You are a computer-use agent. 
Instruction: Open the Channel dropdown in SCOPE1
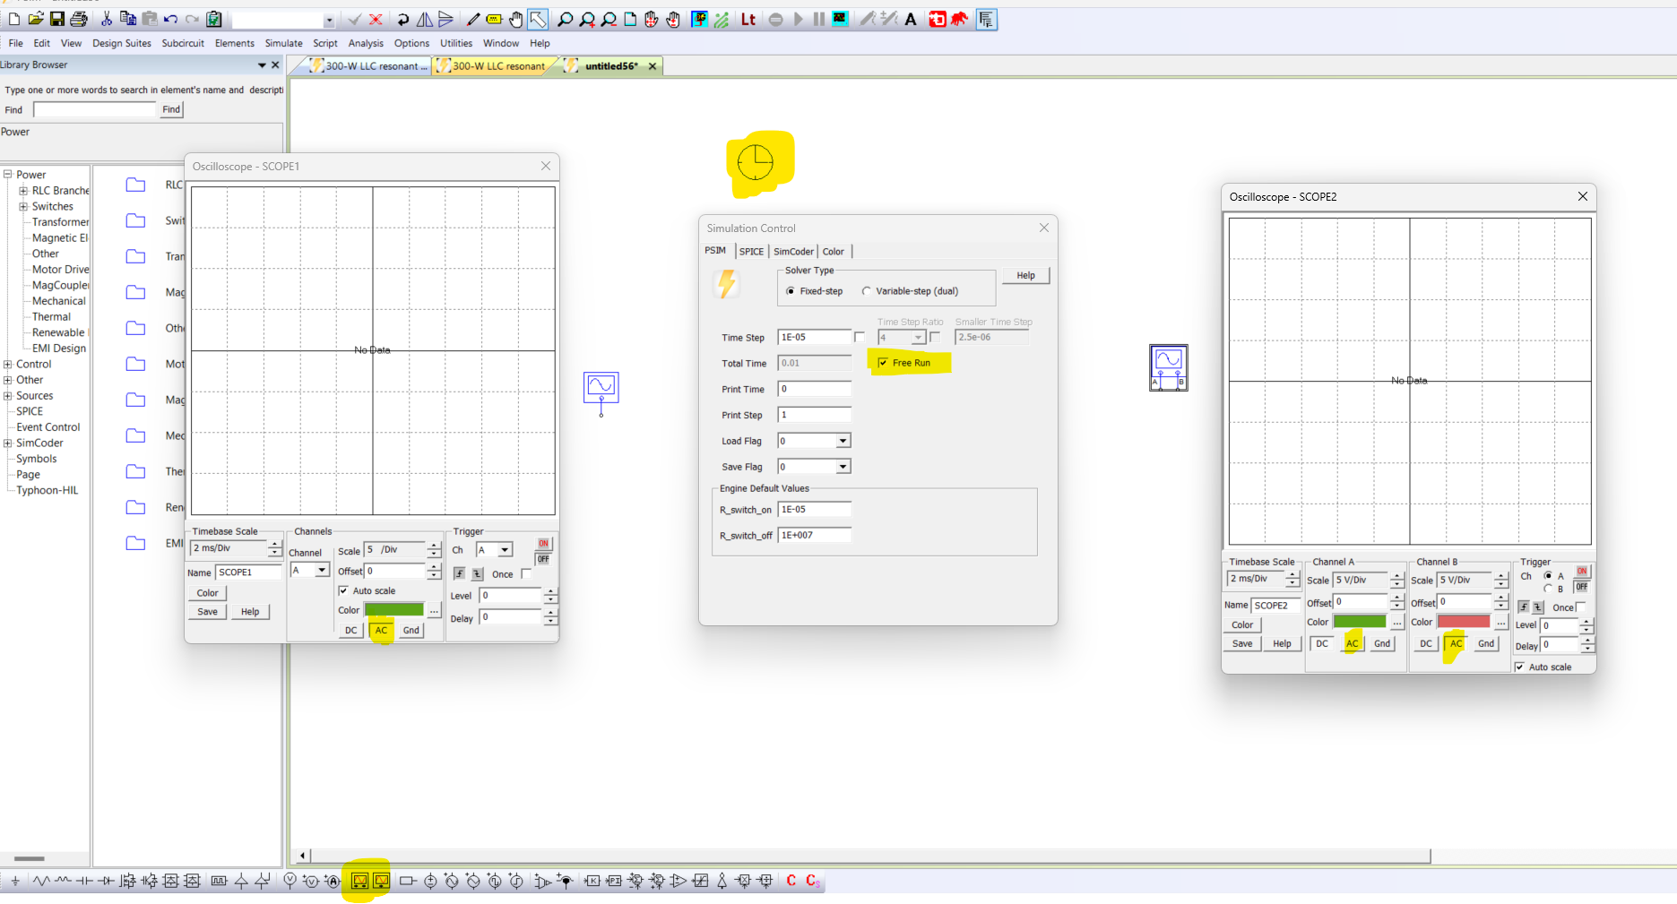(x=322, y=571)
